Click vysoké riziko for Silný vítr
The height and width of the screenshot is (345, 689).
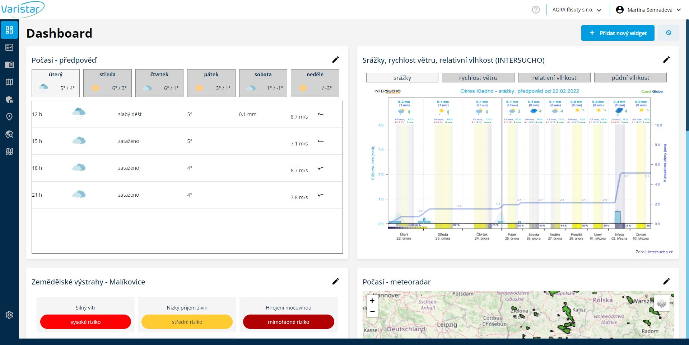pos(85,322)
